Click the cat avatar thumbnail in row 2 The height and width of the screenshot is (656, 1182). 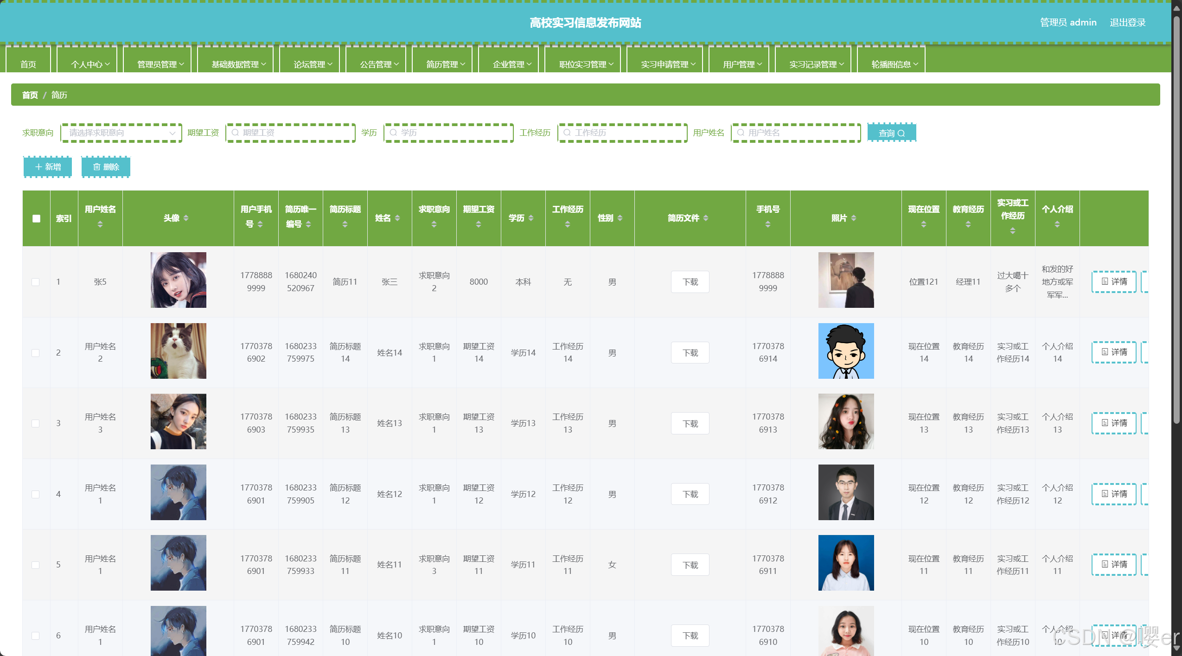point(178,351)
